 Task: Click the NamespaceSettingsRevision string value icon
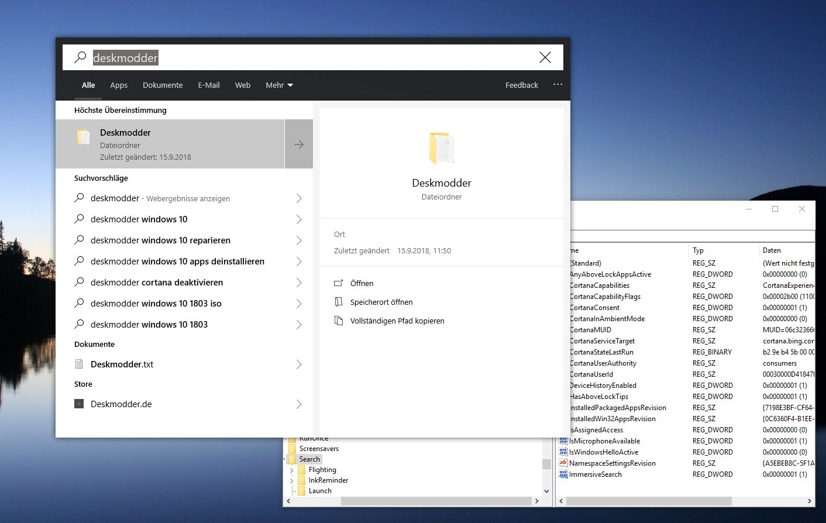click(x=563, y=463)
